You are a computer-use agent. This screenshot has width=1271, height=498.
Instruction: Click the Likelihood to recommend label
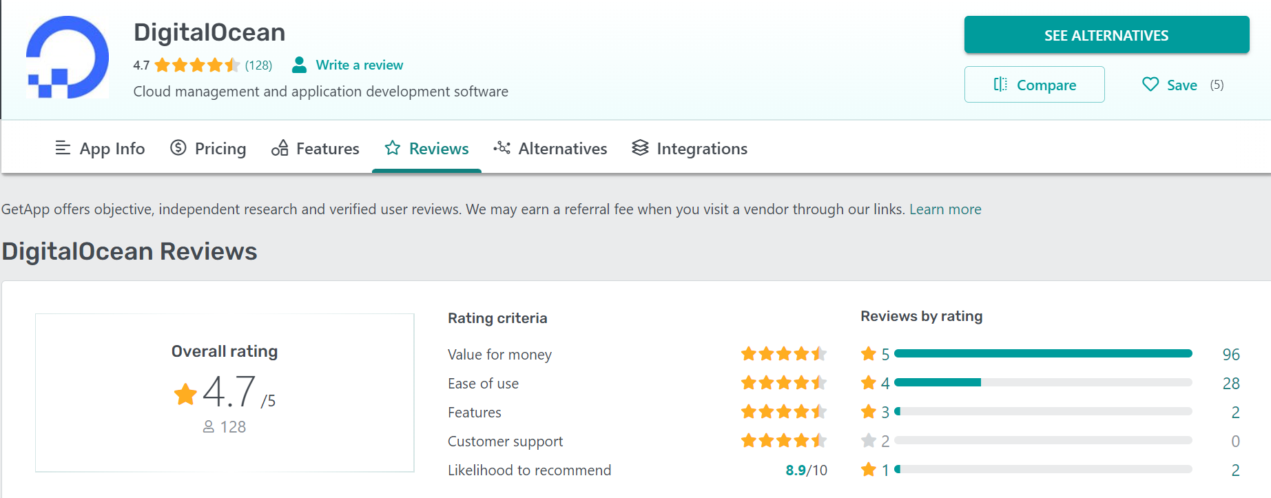coord(529,470)
